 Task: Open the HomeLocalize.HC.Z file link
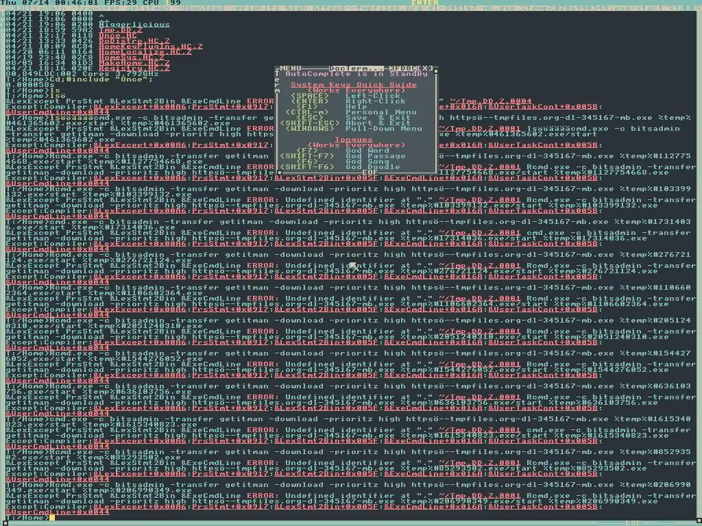point(145,52)
